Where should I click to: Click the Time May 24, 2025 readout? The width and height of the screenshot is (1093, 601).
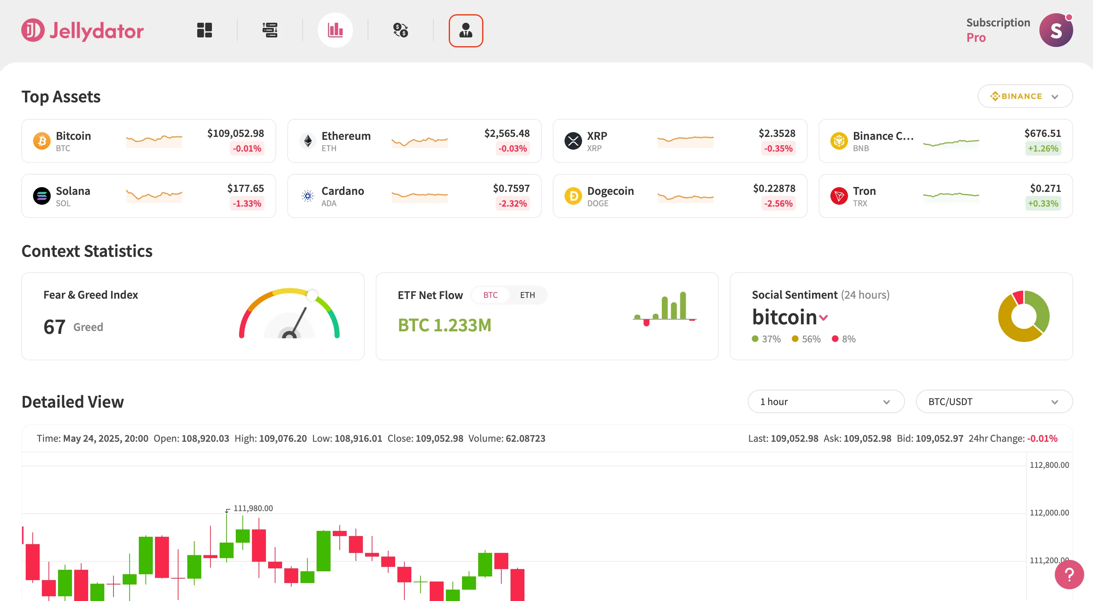click(x=93, y=438)
